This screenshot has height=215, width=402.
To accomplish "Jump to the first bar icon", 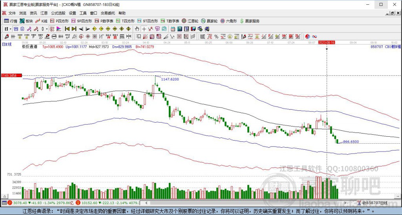I will click(x=67, y=29).
